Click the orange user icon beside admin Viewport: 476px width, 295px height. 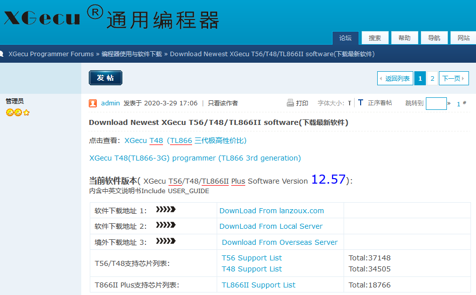click(x=93, y=103)
